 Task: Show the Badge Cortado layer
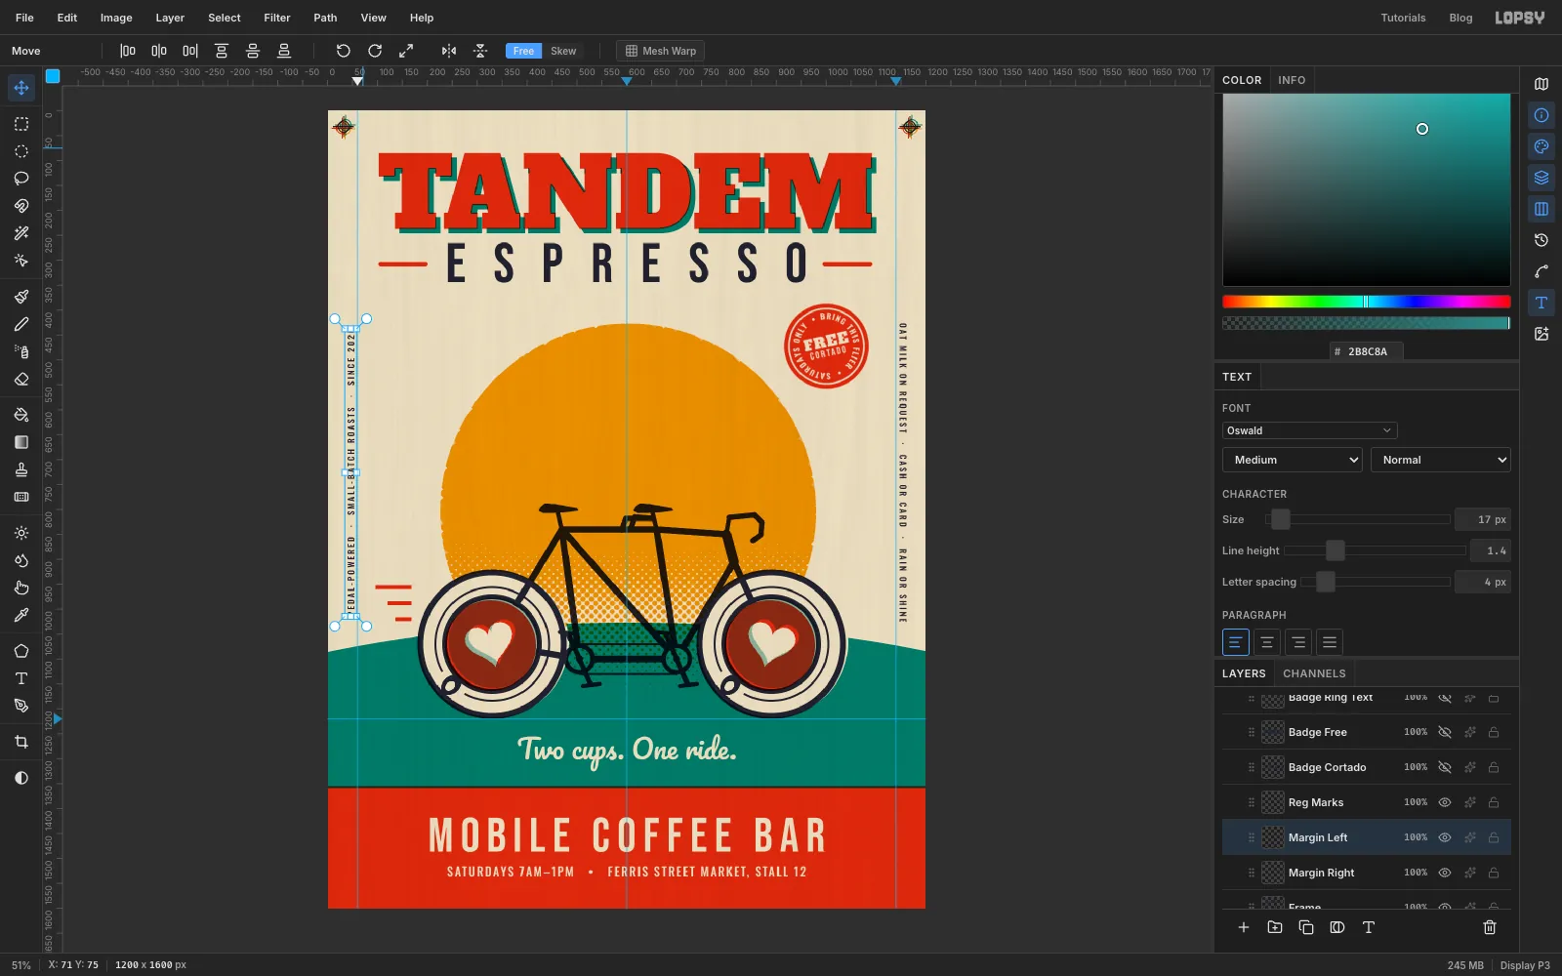click(1445, 767)
